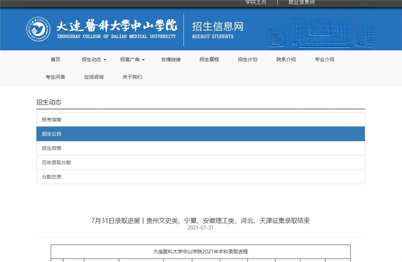Screen dimensions: 402x262
Task: Open 在线咨询 navigation item
Action: (x=94, y=77)
